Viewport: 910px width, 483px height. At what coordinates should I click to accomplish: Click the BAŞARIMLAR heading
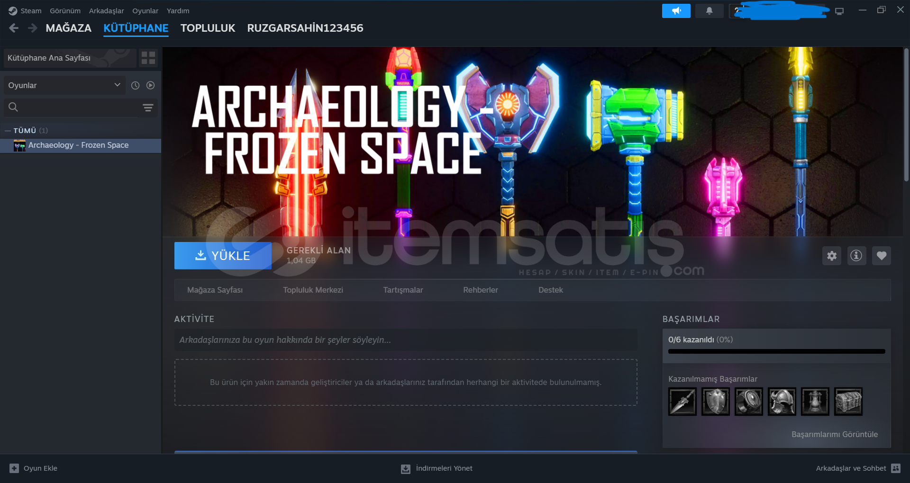click(x=691, y=319)
